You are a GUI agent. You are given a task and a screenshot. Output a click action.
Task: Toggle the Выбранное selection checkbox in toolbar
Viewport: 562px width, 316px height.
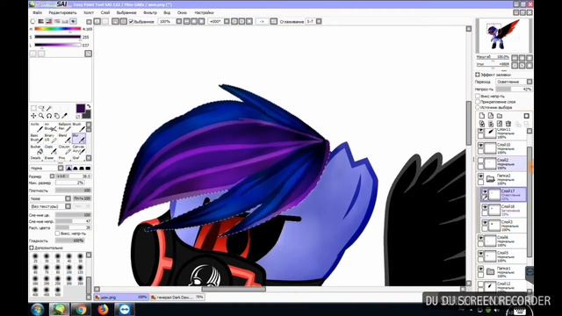131,21
